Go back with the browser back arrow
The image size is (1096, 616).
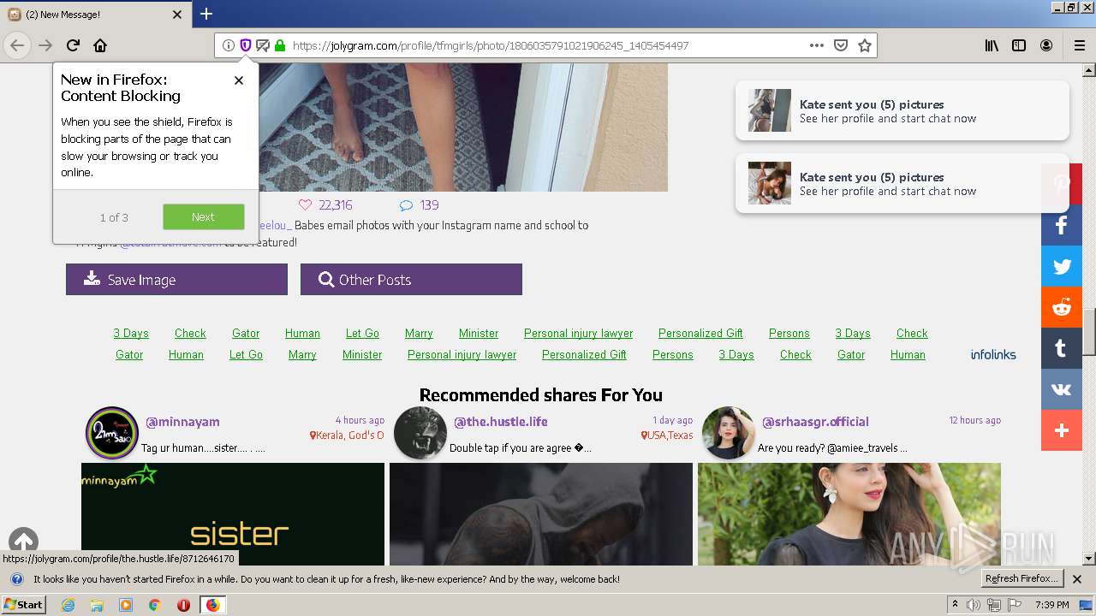point(17,45)
